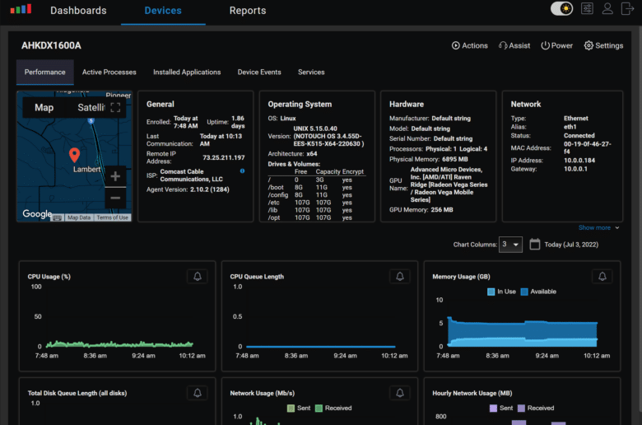The image size is (642, 425).
Task: Toggle the light/dark theme switch
Action: pos(561,8)
